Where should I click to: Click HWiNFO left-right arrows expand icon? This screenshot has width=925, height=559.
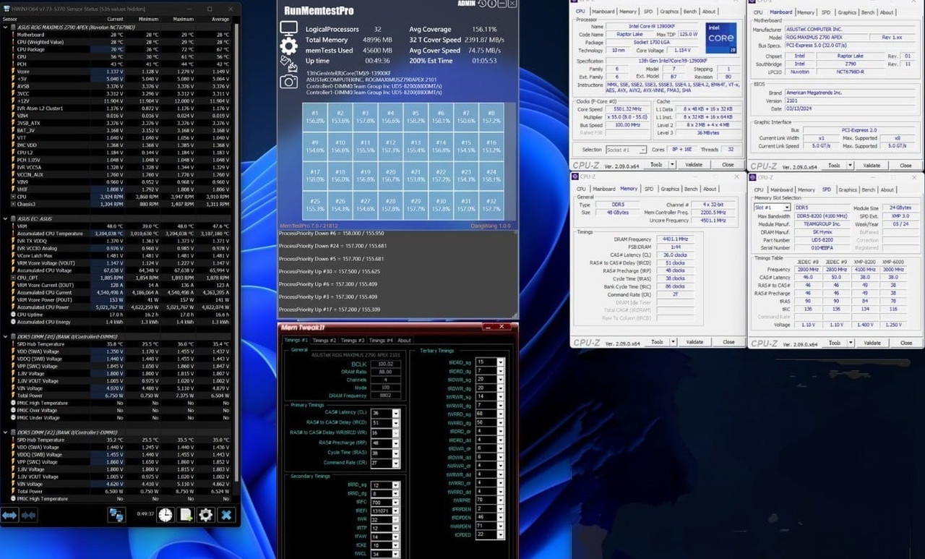(x=9, y=515)
